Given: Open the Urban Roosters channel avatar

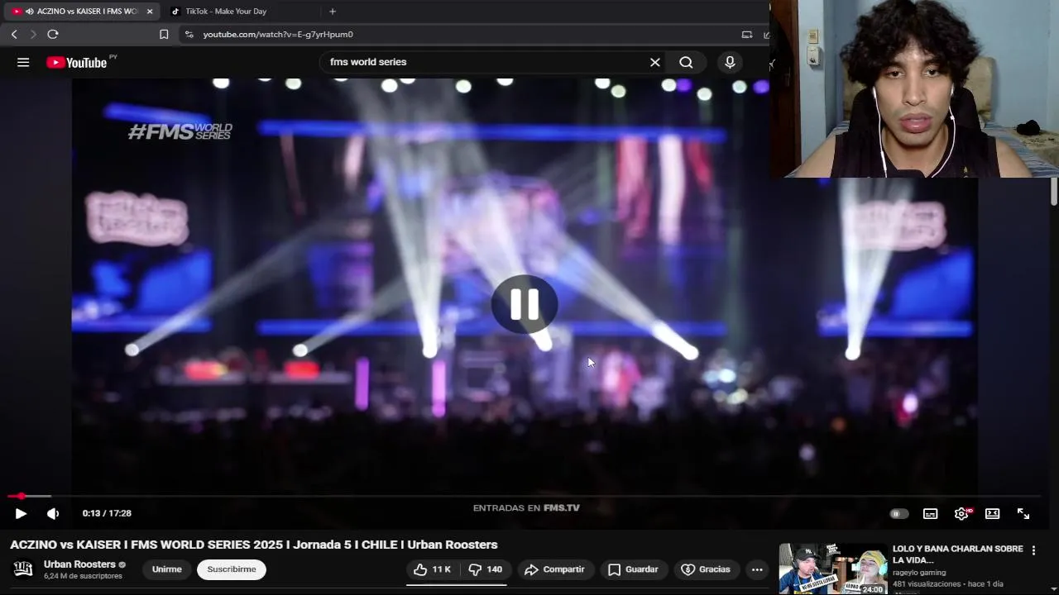Looking at the screenshot, I should (x=23, y=569).
